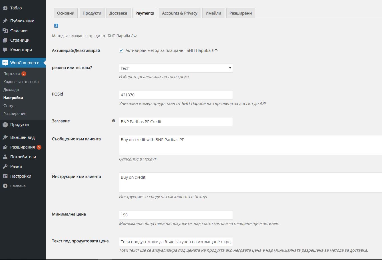Click the Коментари speech bubble icon

5,50
